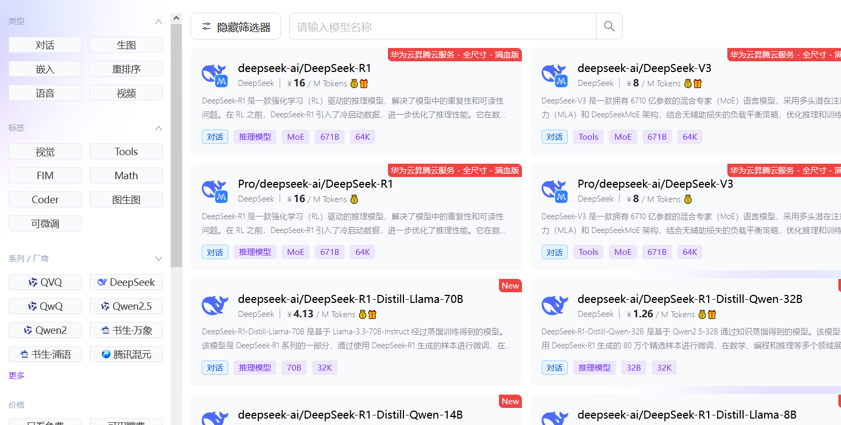This screenshot has width=841, height=425.
Task: Click the Tools tag on Pro/deepseek-ai/DeepSeek-V3 card
Action: [x=589, y=252]
